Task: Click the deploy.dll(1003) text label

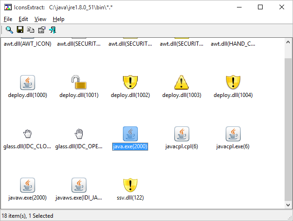Action: pos(182,95)
